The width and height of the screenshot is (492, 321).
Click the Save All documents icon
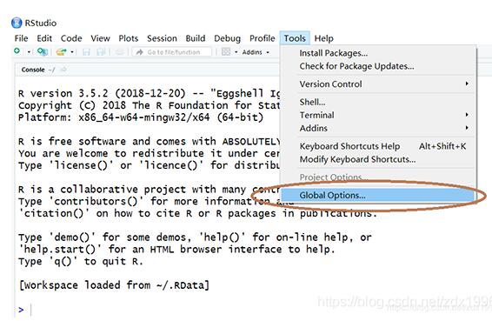(101, 52)
